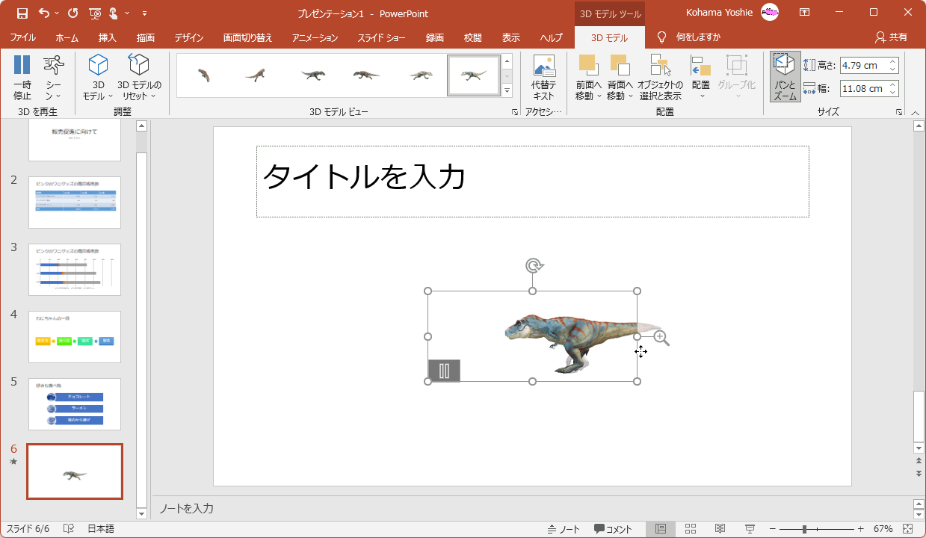Decrease width with the spinner down arrow
This screenshot has height=538, width=926.
892,93
